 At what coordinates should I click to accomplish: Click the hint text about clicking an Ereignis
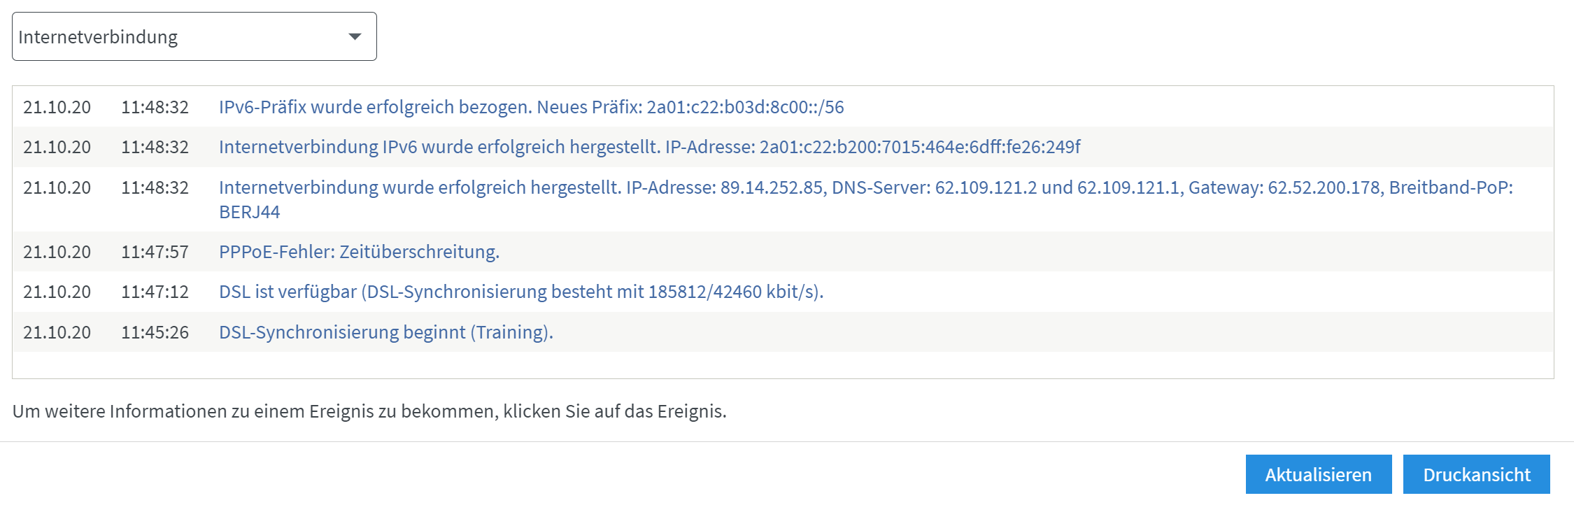pos(369,411)
